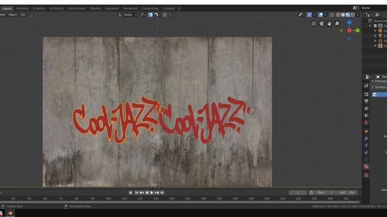Click the End frame 250 field

(x=347, y=192)
